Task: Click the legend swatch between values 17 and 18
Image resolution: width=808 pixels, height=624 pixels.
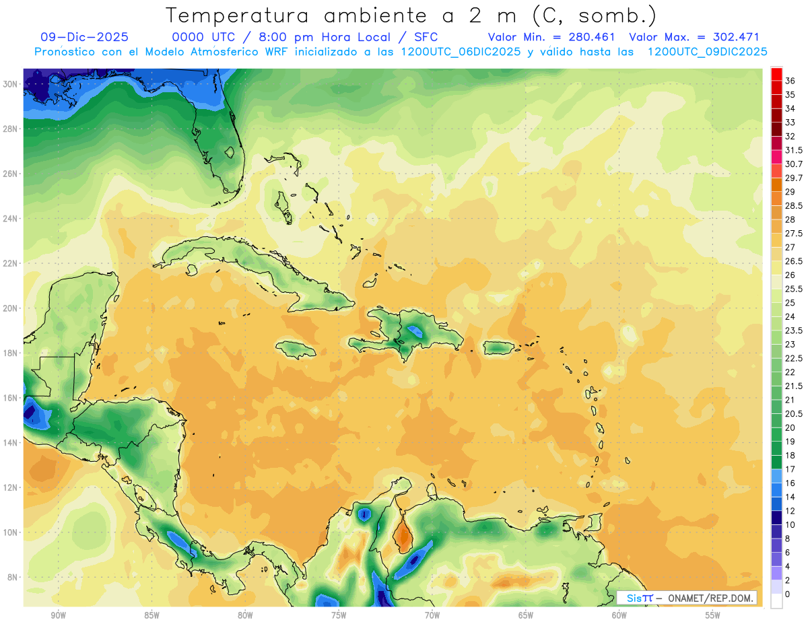Action: pos(776,462)
